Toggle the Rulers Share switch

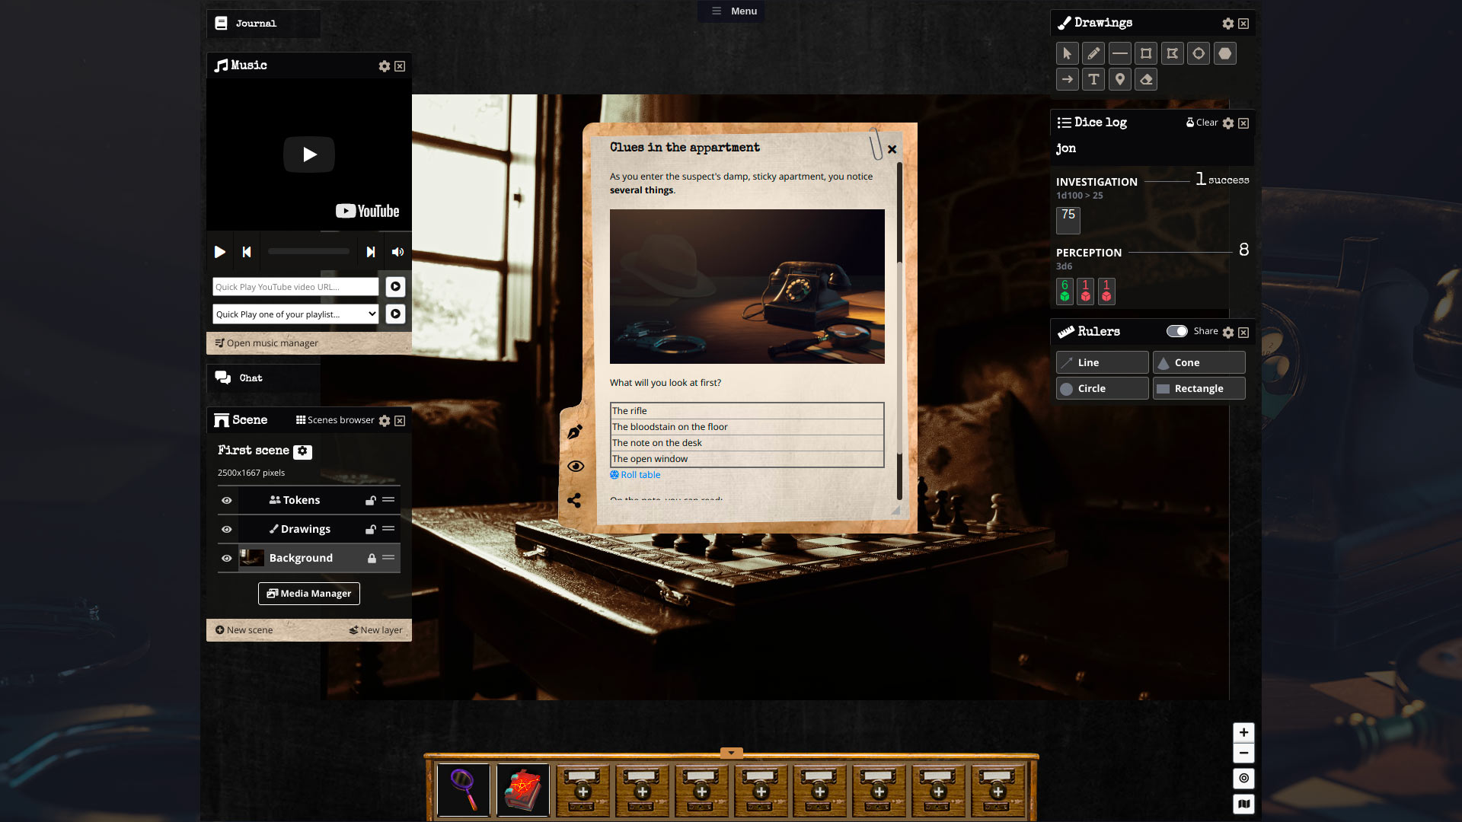1176,331
